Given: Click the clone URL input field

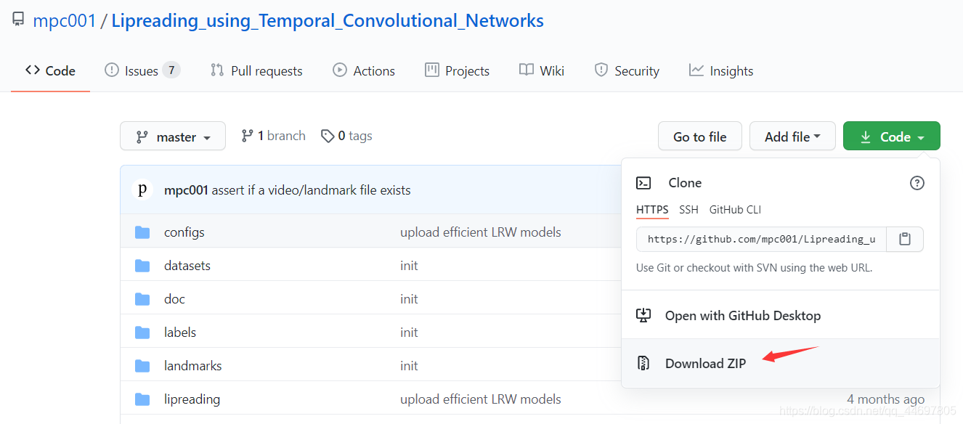Looking at the screenshot, I should click(761, 239).
